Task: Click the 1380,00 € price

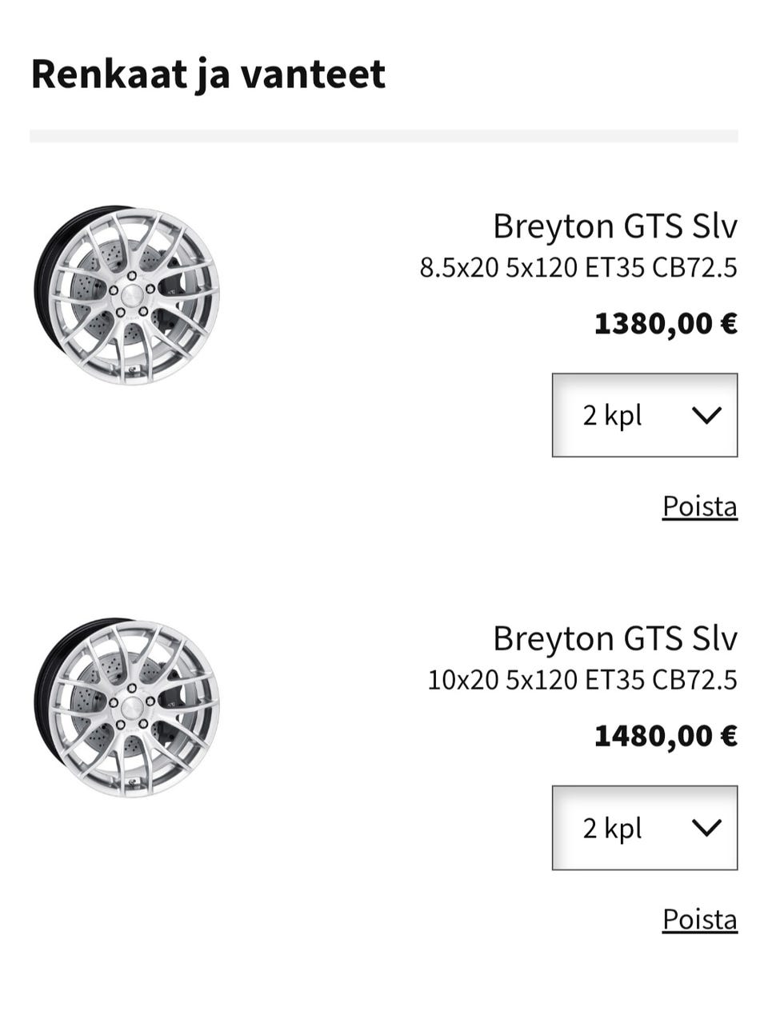Action: coord(665,324)
